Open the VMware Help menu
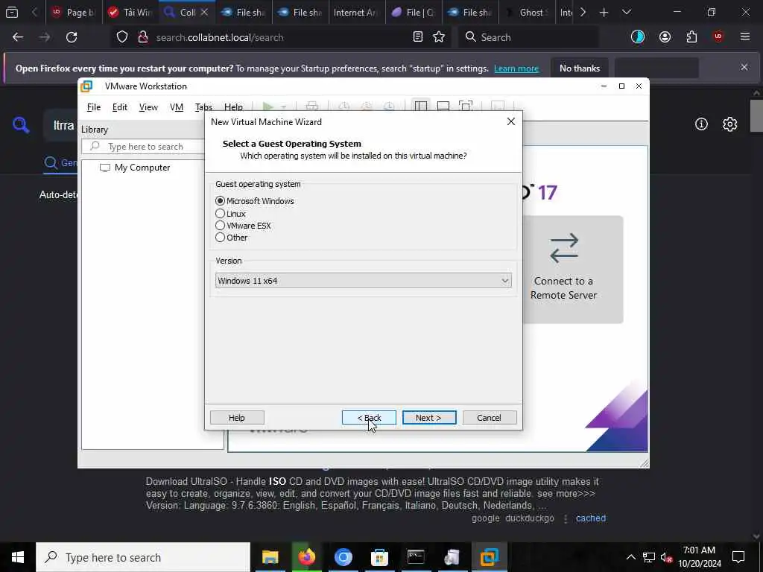Screen dimensions: 763x572 [x=233, y=107]
